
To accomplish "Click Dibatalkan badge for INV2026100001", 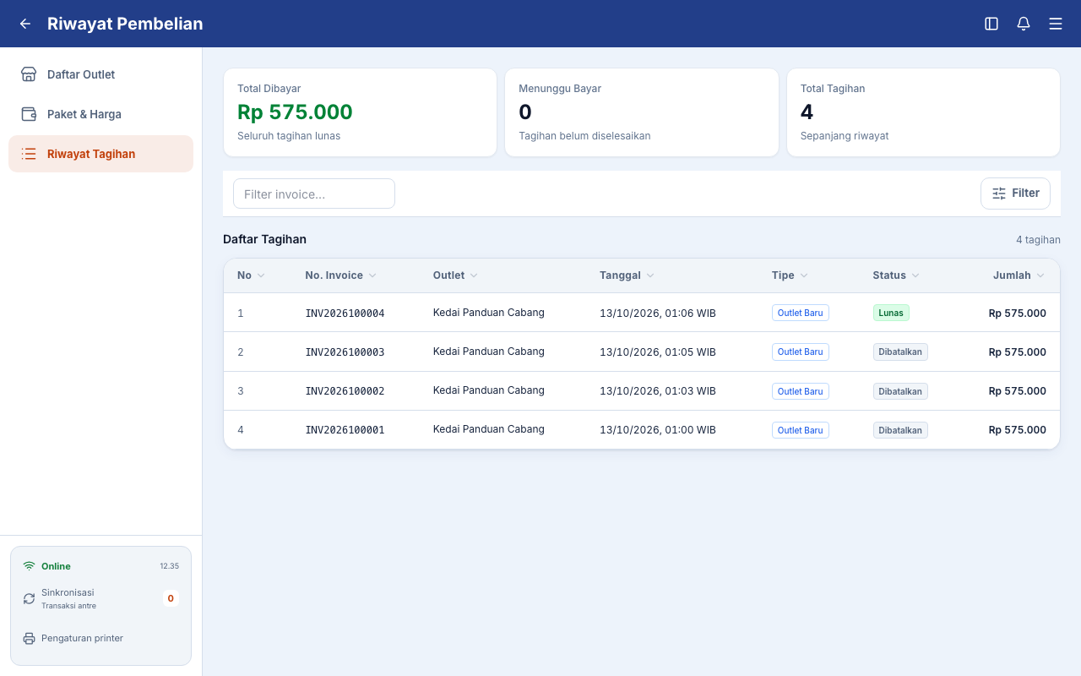I will pos(900,430).
